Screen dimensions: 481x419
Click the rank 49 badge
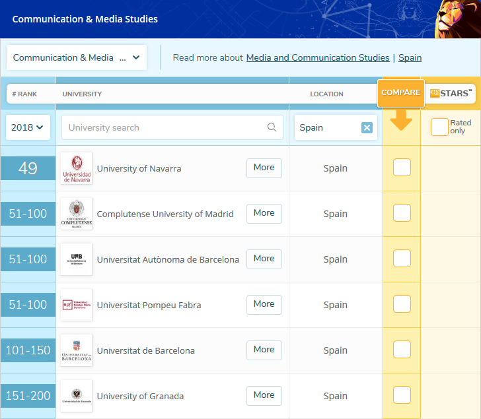pyautogui.click(x=28, y=168)
